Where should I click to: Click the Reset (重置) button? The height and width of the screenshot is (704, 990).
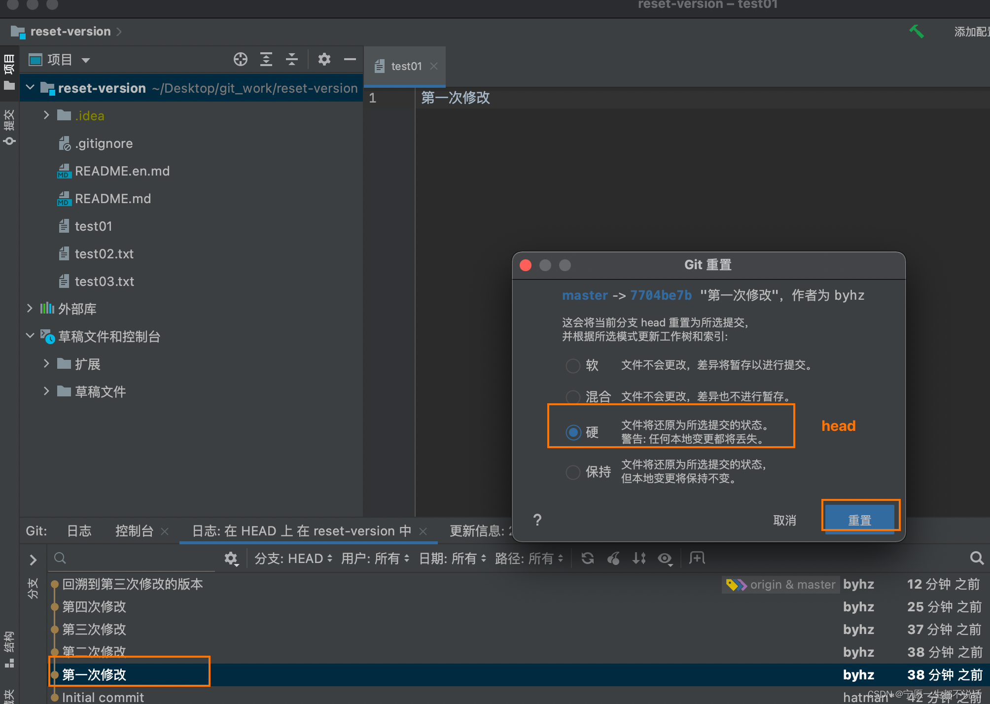(x=859, y=520)
